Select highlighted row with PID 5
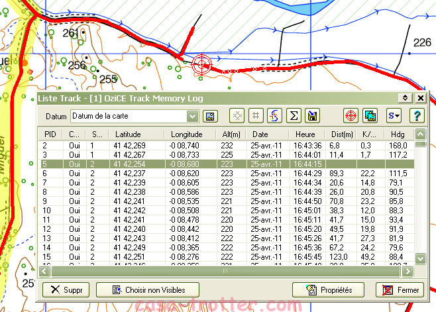This screenshot has height=312, width=436. [226, 164]
